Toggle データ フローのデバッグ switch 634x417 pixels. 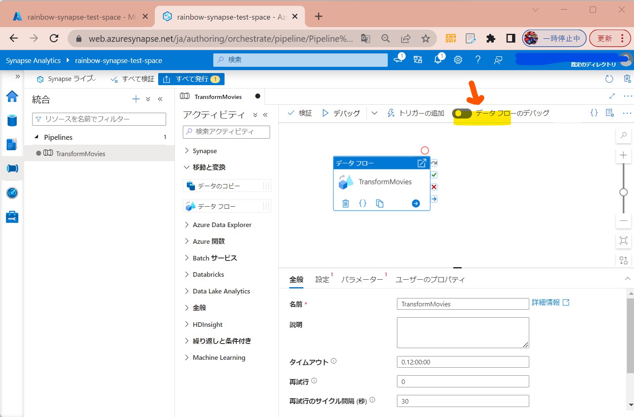[x=462, y=114]
